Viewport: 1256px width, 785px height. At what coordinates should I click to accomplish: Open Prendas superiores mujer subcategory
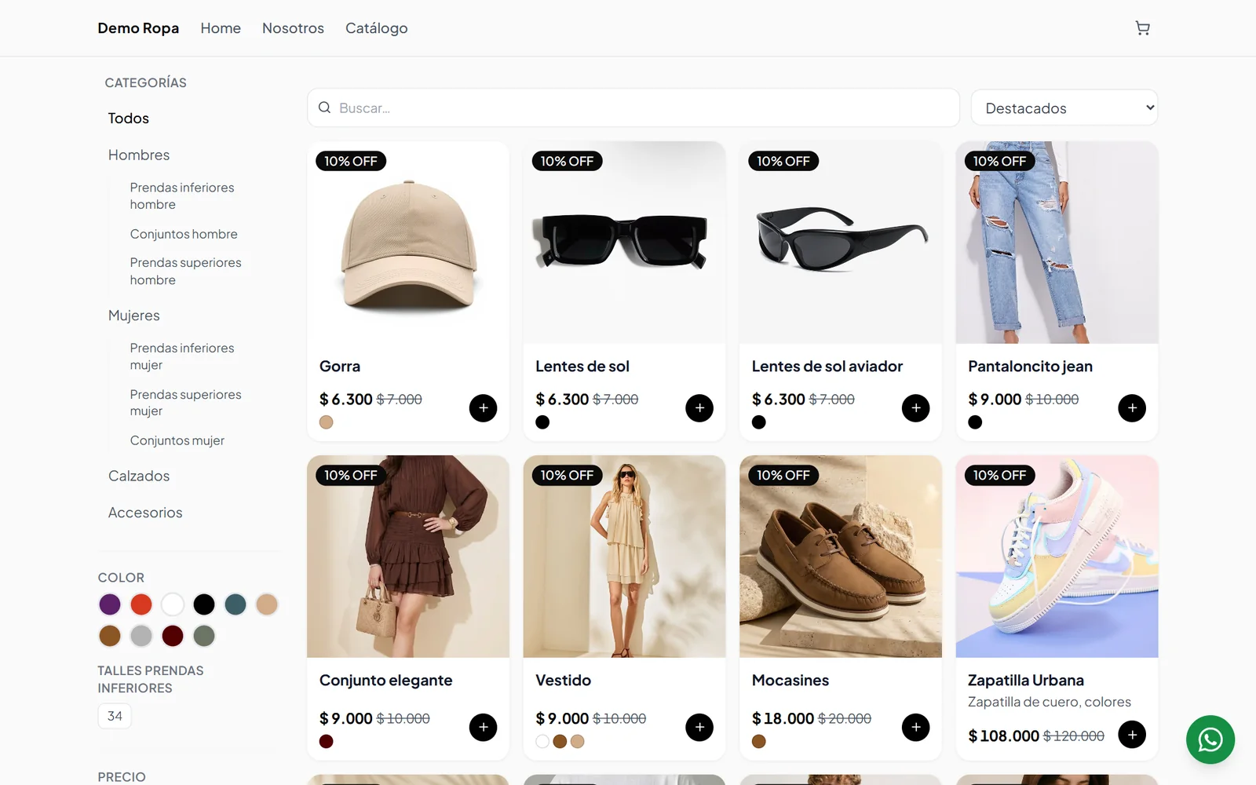coord(185,403)
